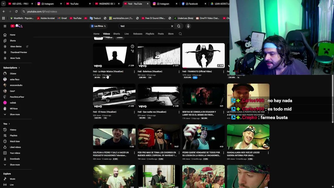Open options for El Hexxo video
Image resolution: width=334 pixels, height=188 pixels.
click(134, 112)
